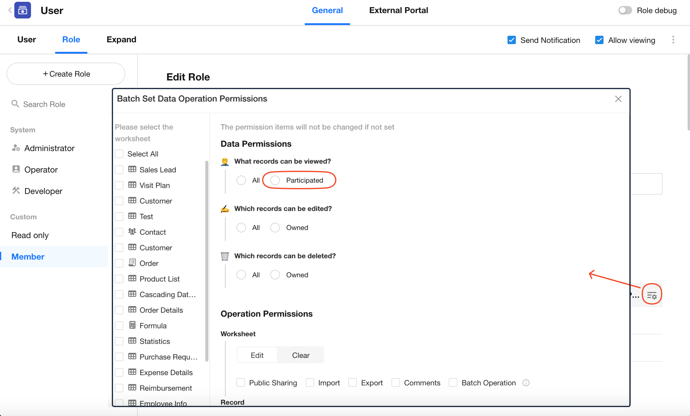Uncheck the Send Notification checkbox
The image size is (690, 416).
click(512, 40)
